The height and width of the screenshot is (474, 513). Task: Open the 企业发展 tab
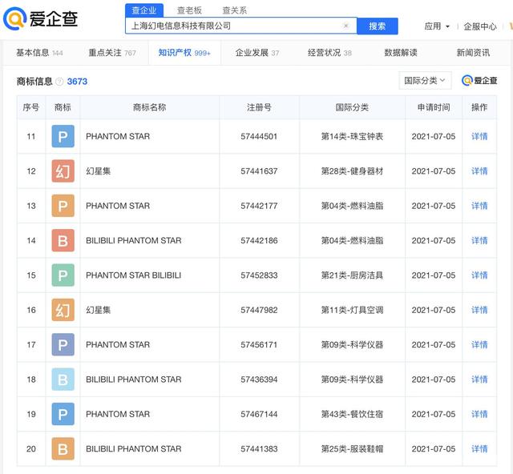[257, 53]
